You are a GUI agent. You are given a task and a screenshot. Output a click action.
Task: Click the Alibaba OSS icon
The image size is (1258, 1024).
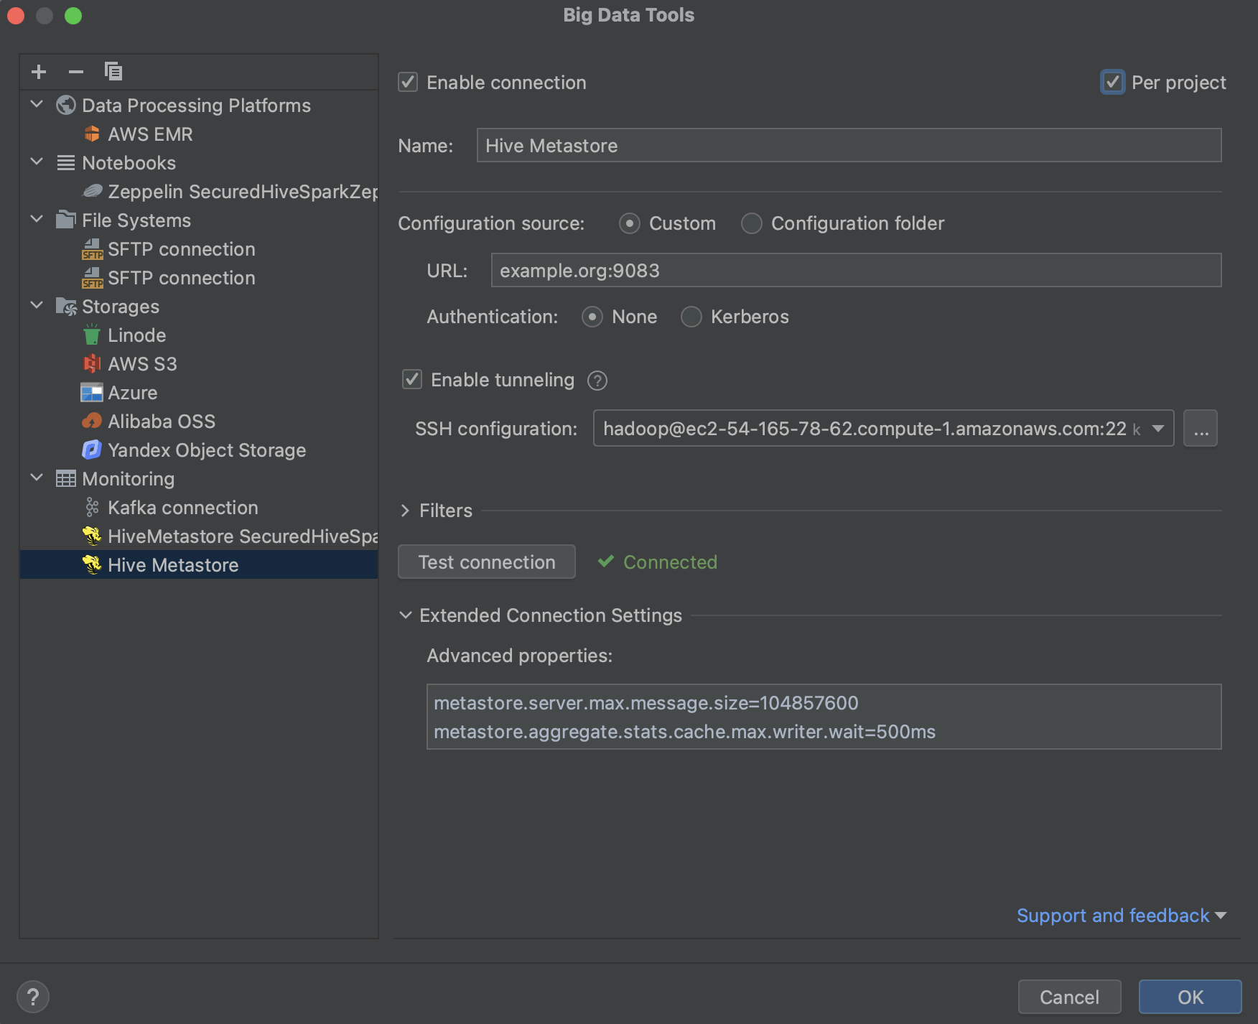tap(92, 422)
